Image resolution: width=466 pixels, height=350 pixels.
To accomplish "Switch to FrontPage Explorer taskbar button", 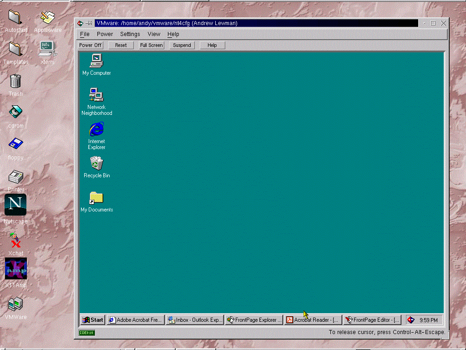I will click(x=254, y=320).
